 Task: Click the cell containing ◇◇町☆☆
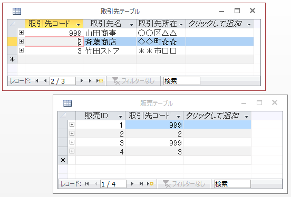coord(161,42)
